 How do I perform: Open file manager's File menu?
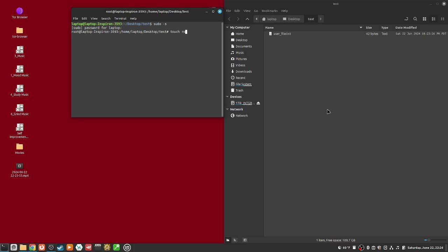tap(228, 11)
